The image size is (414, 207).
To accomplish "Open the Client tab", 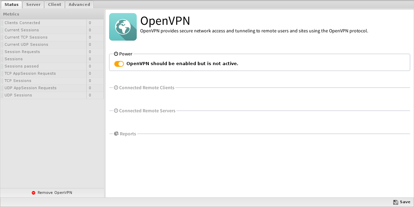I will (55, 4).
